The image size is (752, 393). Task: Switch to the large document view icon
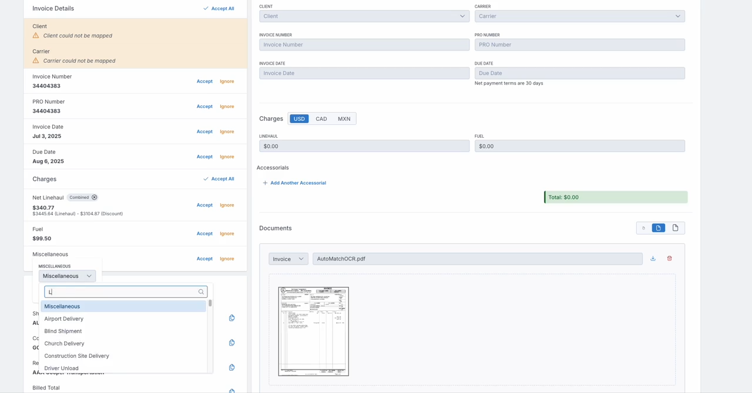click(x=675, y=228)
